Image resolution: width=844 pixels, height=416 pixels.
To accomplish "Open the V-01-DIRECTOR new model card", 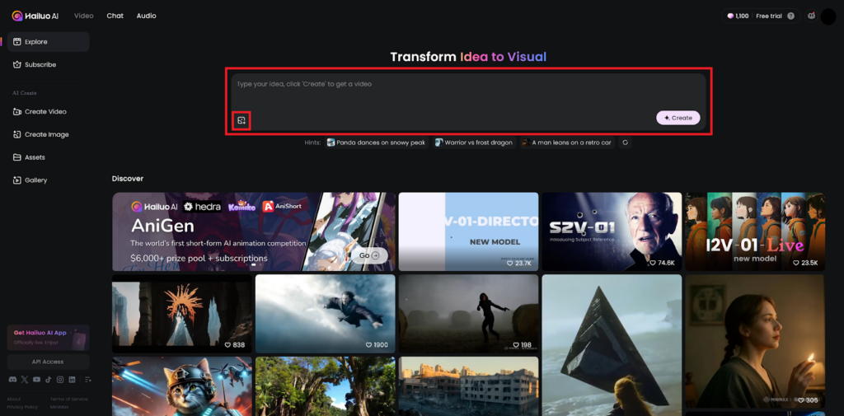I will pos(468,232).
